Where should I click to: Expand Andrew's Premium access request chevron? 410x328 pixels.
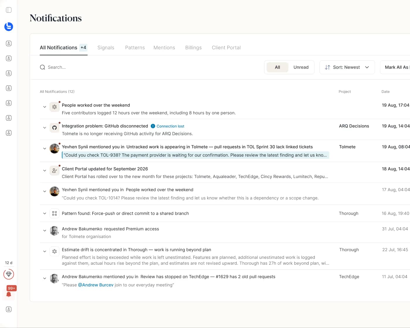click(x=45, y=230)
